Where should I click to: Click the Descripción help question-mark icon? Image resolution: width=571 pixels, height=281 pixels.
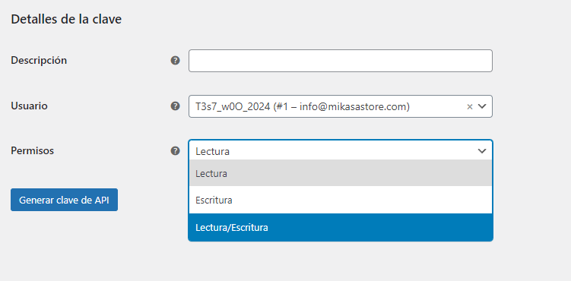175,61
